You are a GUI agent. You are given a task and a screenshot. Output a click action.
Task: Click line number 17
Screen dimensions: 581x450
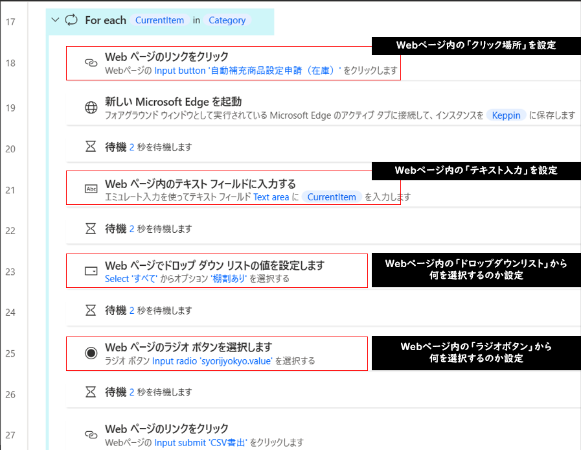point(10,22)
